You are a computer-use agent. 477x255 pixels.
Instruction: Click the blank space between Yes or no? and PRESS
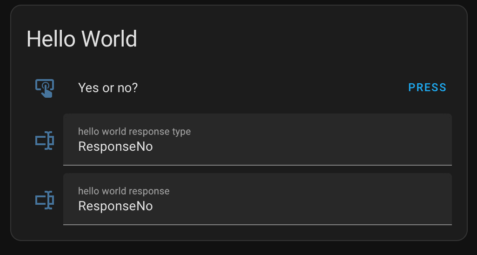point(273,88)
